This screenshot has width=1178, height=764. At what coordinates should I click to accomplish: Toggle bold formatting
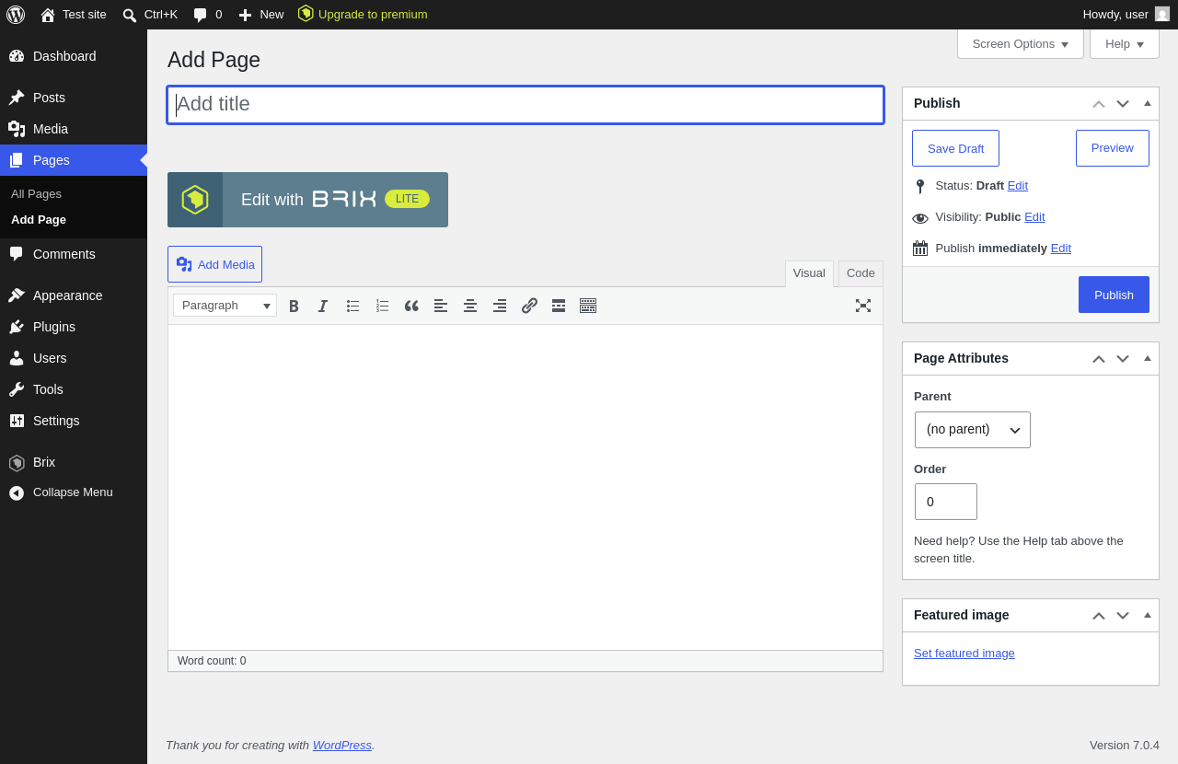click(x=294, y=306)
